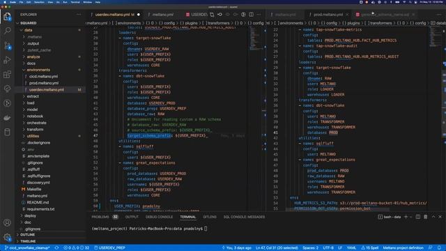
Task: Open the Extensions view
Action: (7, 75)
